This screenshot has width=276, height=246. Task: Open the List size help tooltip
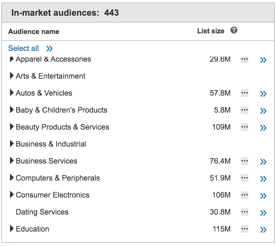click(x=234, y=31)
